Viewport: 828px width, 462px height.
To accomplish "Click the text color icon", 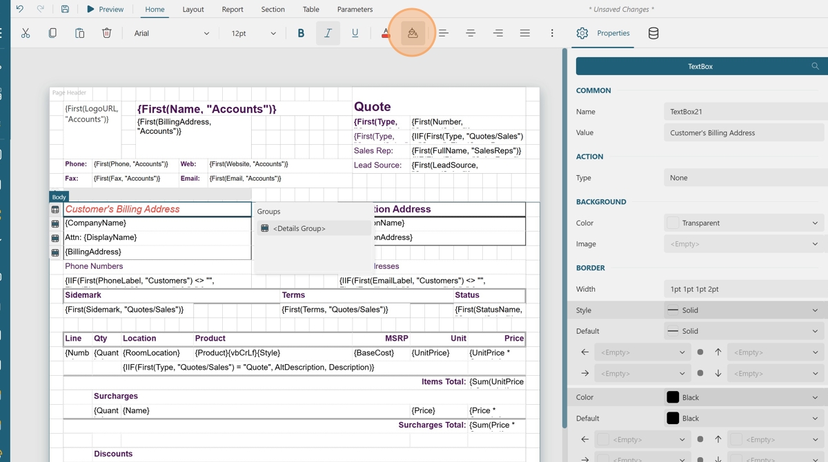I will pos(385,33).
